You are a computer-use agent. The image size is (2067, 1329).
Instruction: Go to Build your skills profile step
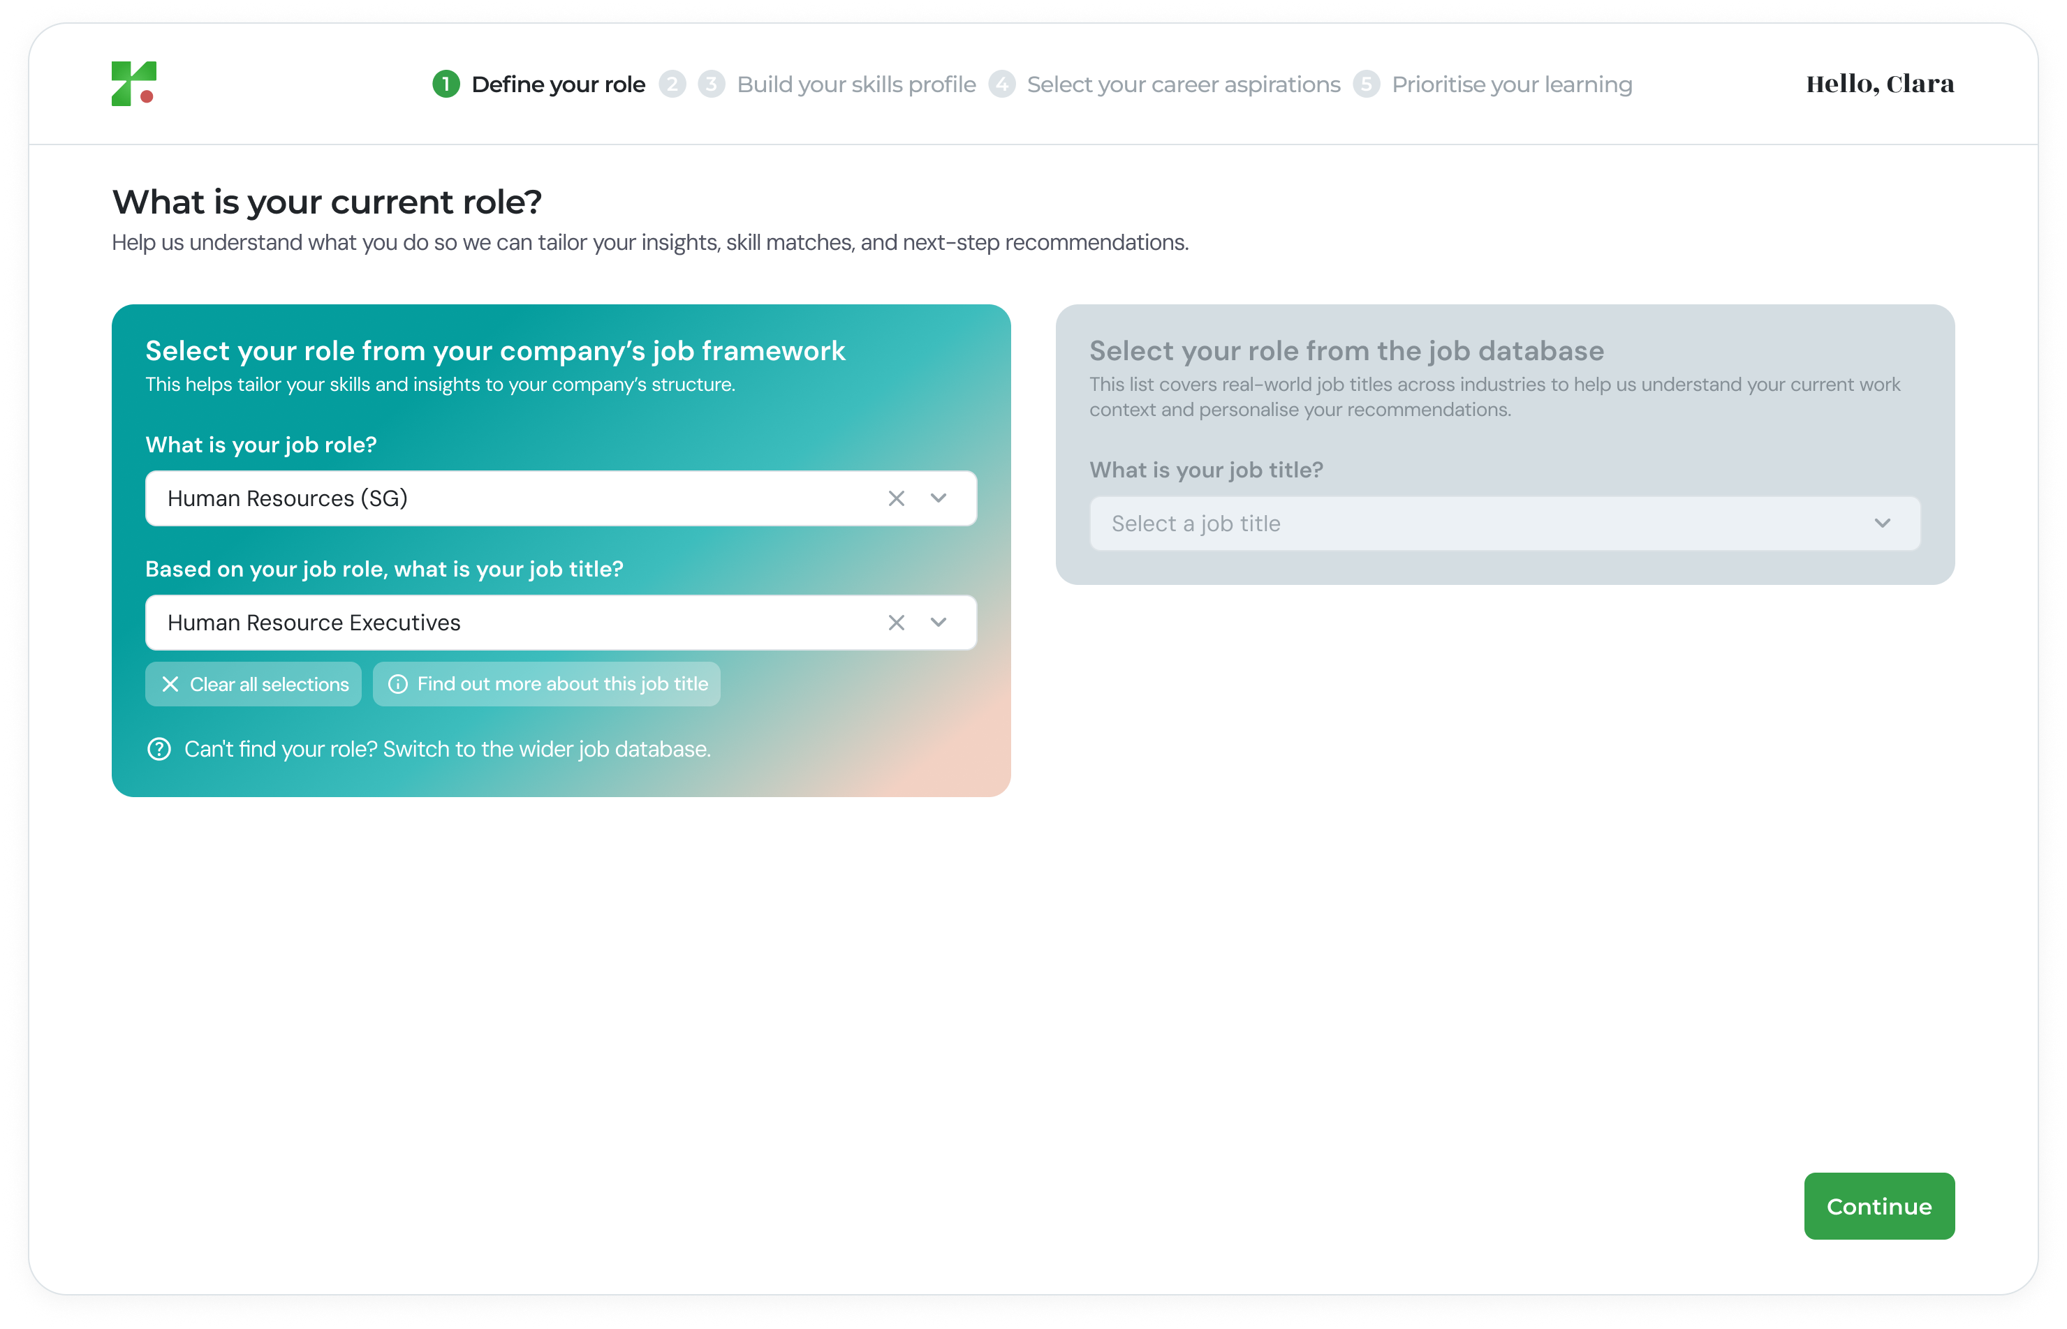(855, 84)
